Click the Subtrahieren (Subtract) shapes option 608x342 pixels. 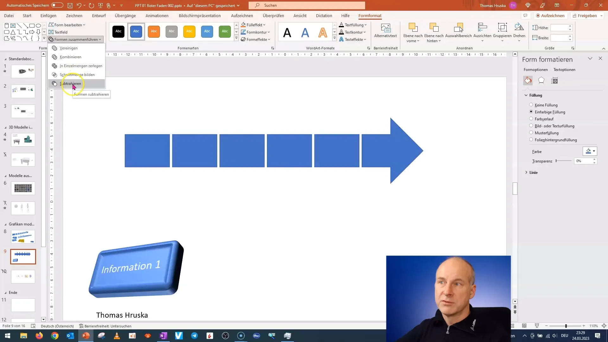70,83
